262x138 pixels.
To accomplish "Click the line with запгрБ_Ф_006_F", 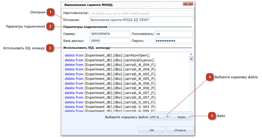I will tap(110, 84).
